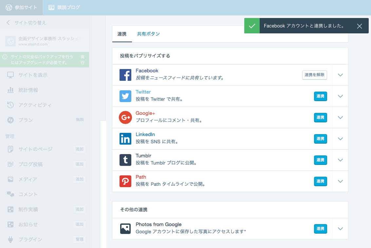
Task: Click the speech bubbles icon for コメント
Action: (x=10, y=194)
